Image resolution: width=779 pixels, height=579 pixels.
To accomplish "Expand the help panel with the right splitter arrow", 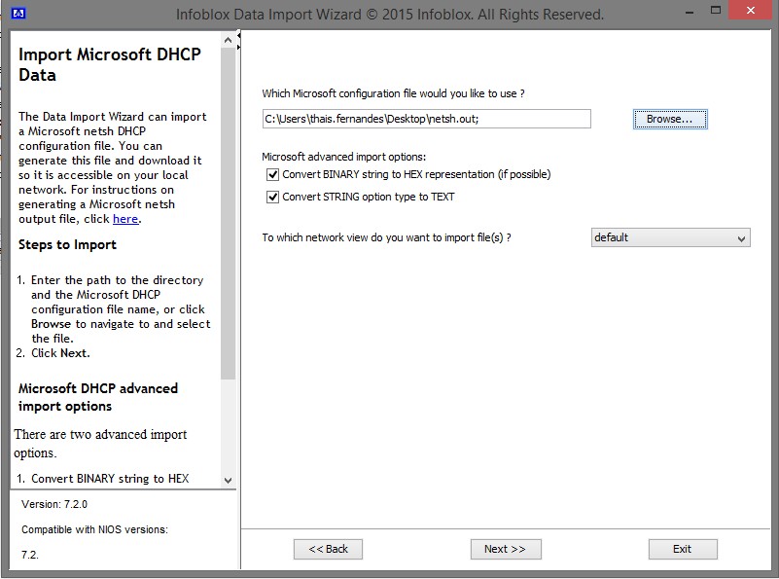I will [x=239, y=49].
